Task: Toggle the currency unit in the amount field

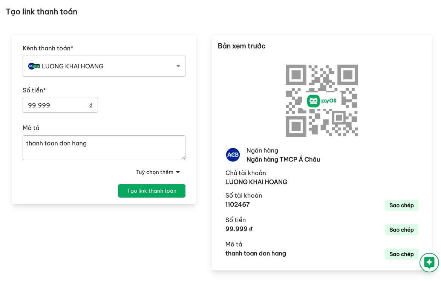Action: [x=91, y=105]
